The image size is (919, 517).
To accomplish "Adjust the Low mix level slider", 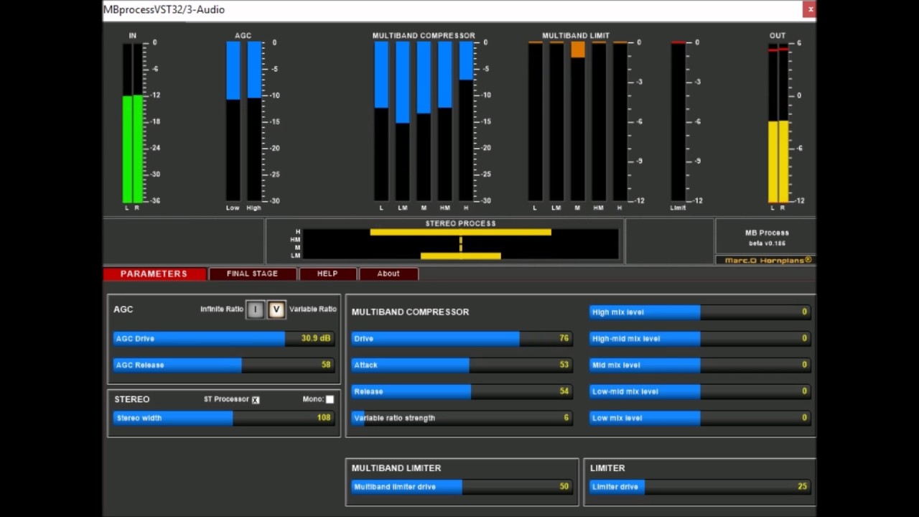I will click(x=700, y=418).
